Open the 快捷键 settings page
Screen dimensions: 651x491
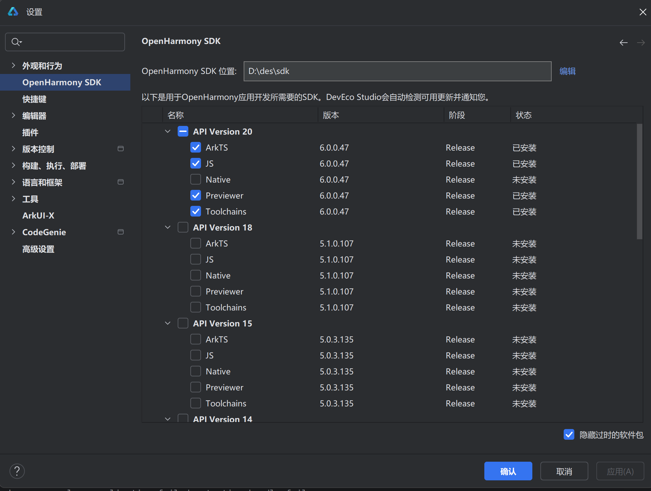click(34, 99)
